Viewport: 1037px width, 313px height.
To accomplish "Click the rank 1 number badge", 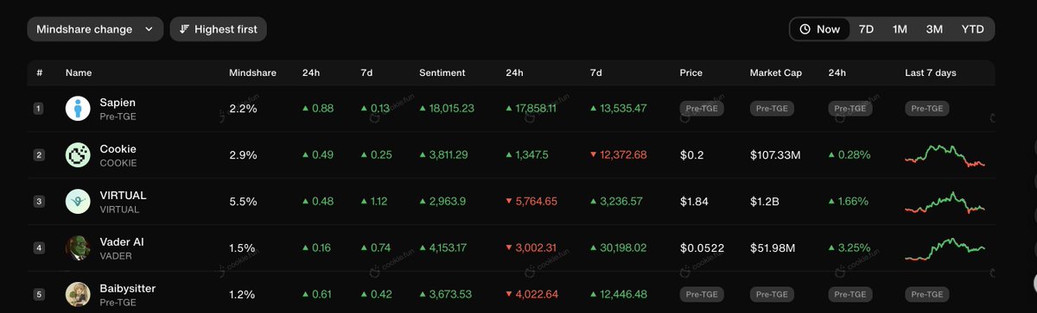I will [x=38, y=109].
